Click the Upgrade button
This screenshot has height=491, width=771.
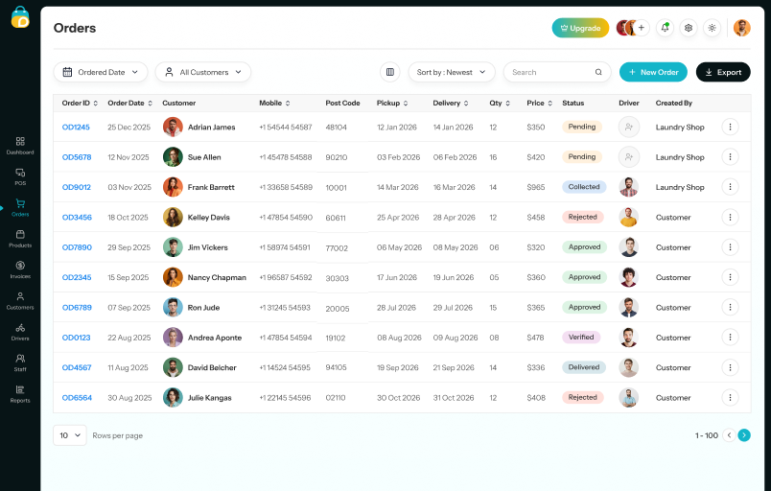pos(580,28)
